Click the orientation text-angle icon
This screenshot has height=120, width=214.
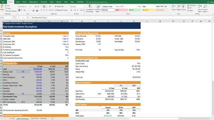point(50,6)
